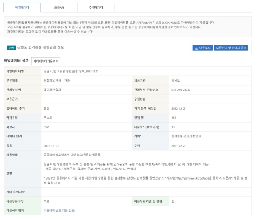Image resolution: width=257 pixels, height=219 pixels.
Task: Click the green CSV file-type badge
Action: coord(11,48)
